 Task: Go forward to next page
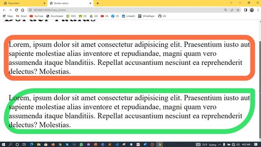10,10
